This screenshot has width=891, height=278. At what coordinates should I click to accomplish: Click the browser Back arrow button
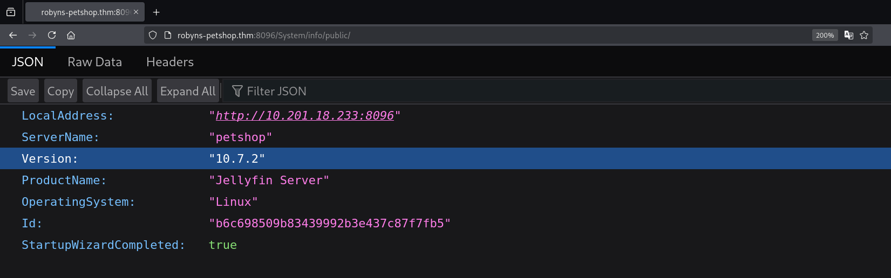coord(13,35)
